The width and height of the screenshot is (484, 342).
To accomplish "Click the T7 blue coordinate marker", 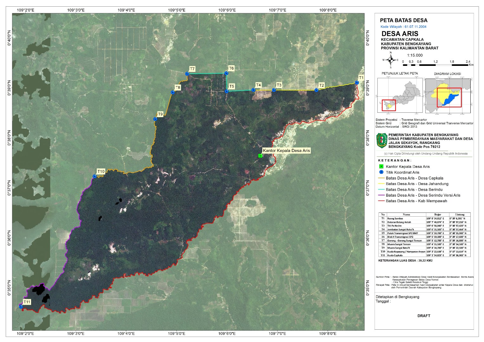I will 187,74.
